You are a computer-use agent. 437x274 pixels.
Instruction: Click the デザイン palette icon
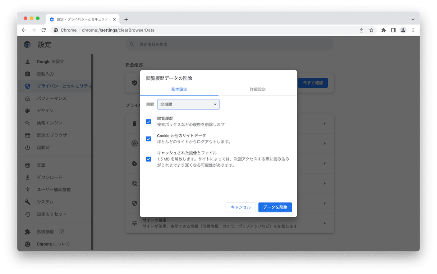(28, 111)
